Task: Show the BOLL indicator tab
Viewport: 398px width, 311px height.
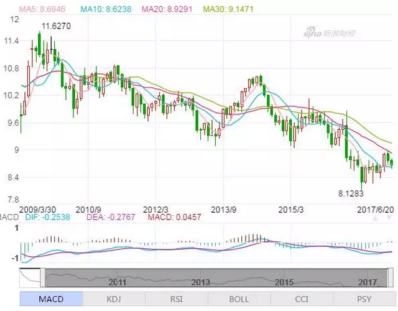Action: 239,300
